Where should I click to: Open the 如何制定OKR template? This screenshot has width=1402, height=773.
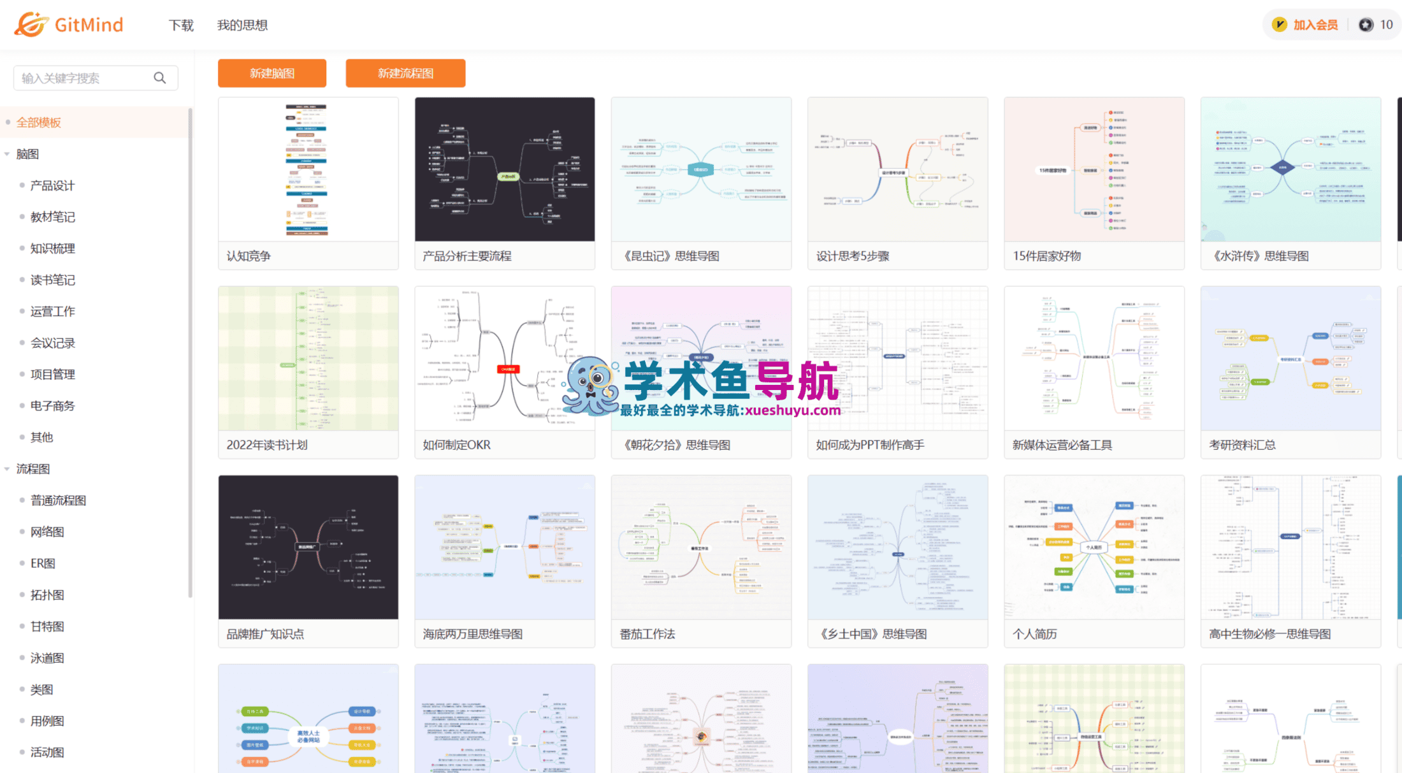point(505,373)
